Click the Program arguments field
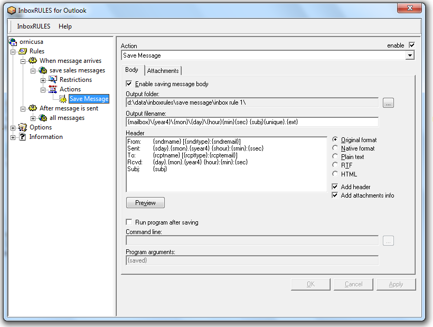 pos(252,260)
